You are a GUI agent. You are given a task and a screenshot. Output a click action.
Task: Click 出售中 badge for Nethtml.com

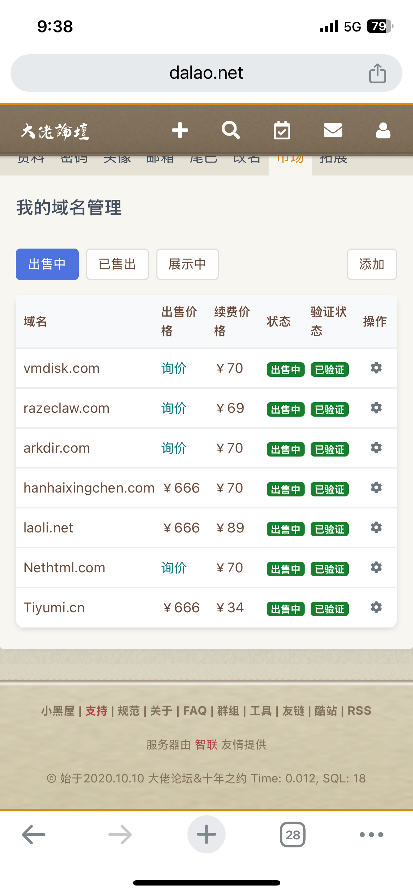point(286,569)
